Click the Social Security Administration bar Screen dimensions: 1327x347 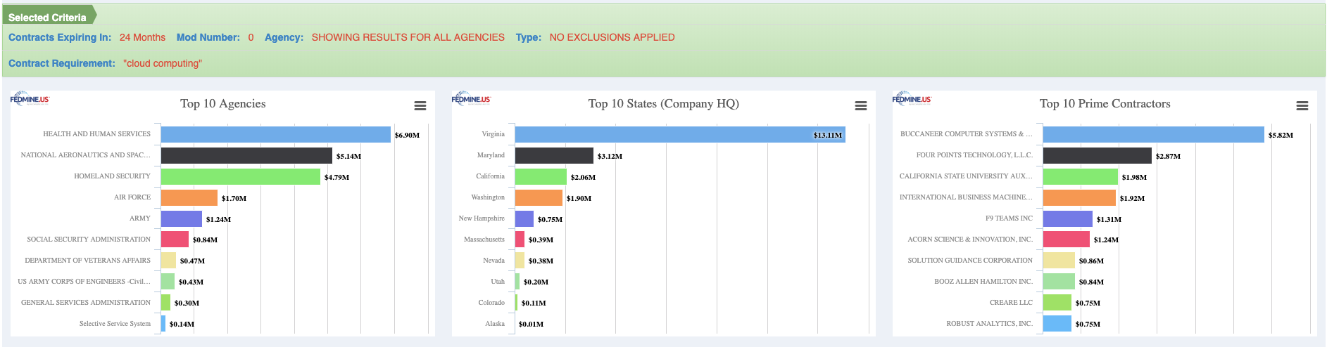175,240
